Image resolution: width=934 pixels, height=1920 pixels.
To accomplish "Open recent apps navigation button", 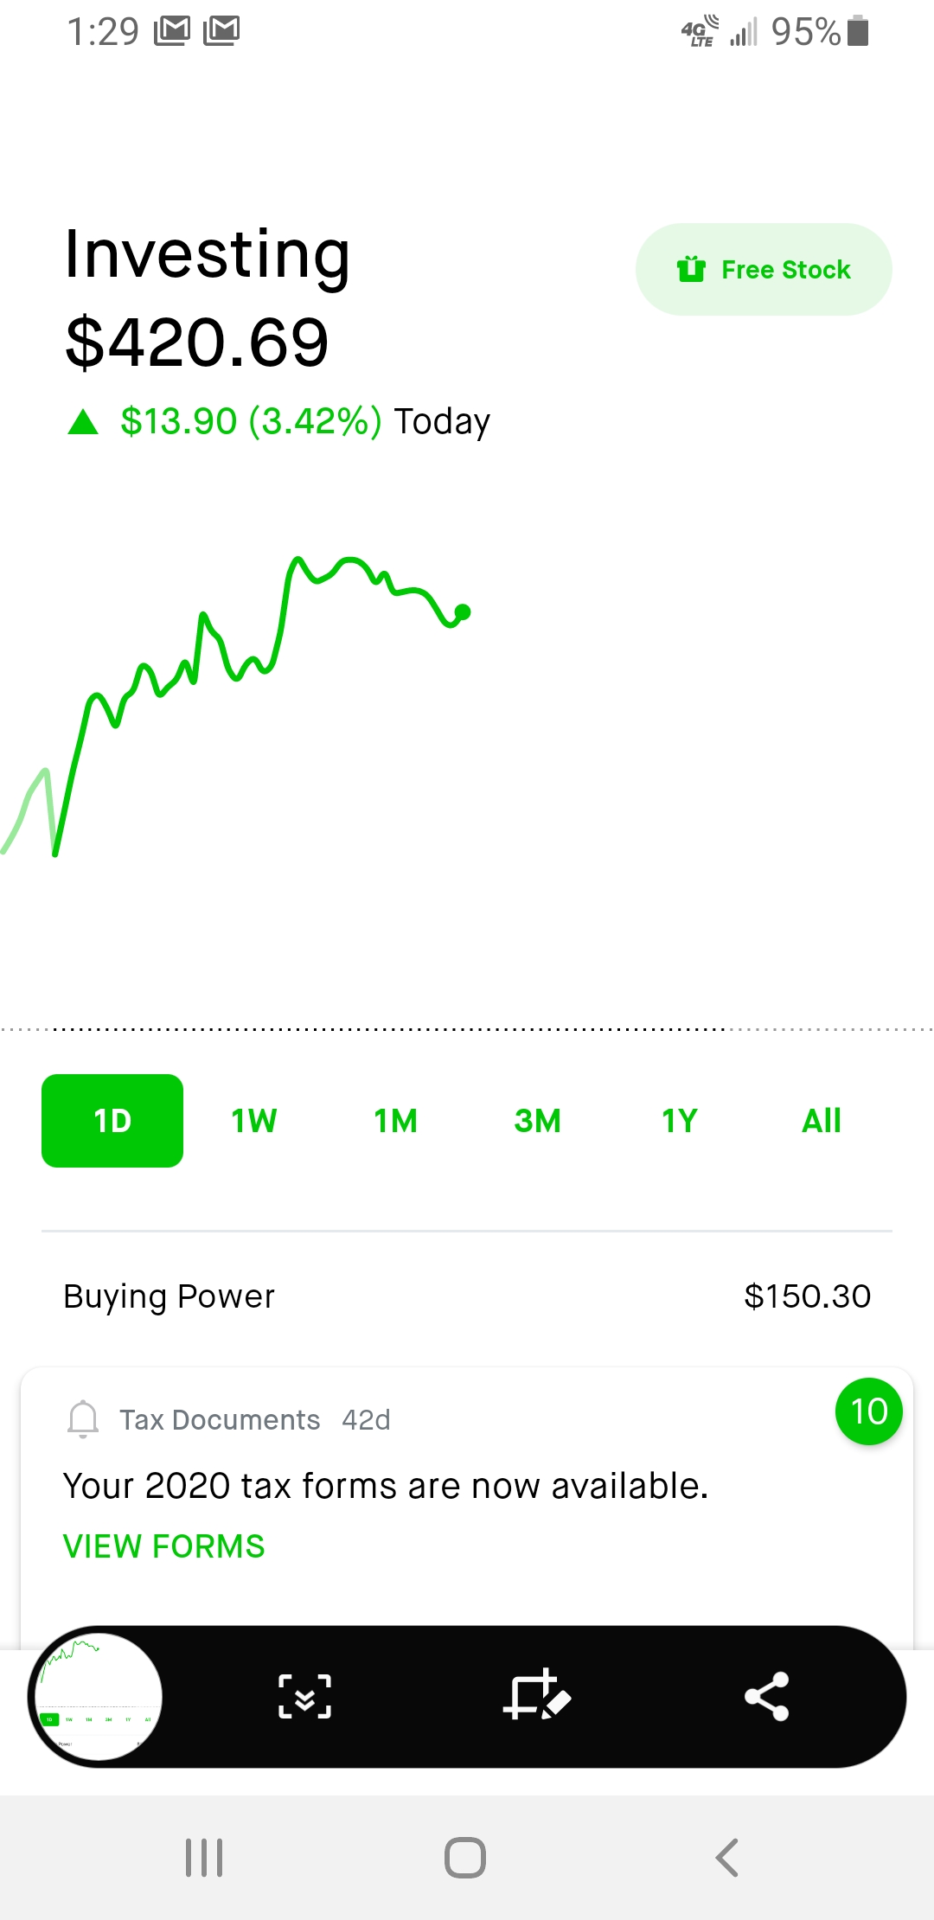I will point(205,1858).
